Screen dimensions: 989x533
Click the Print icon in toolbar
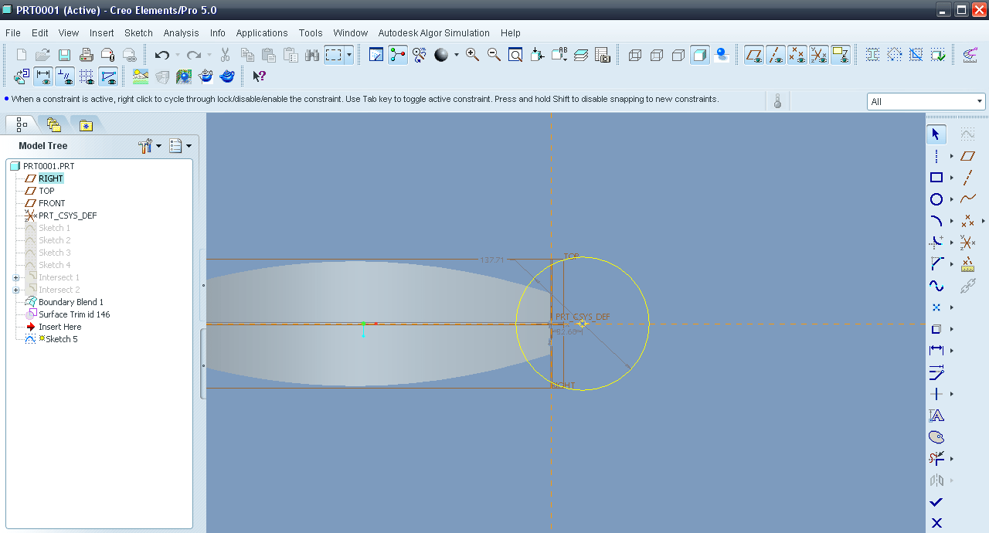pos(87,55)
